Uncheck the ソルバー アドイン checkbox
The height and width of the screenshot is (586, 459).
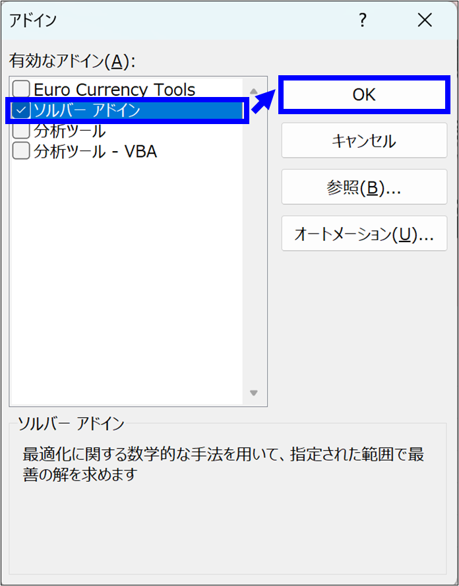21,110
